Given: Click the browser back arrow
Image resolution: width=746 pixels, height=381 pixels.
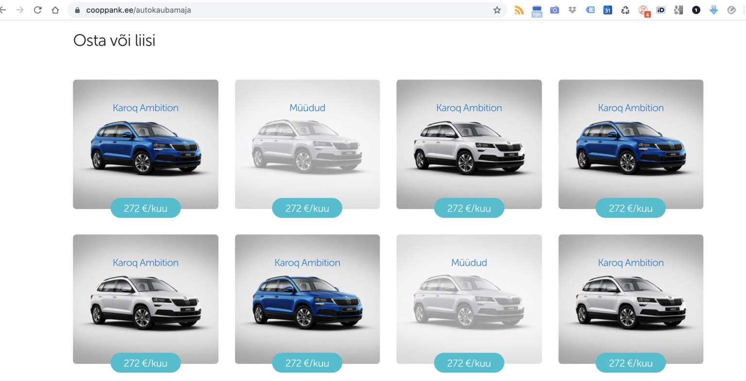Looking at the screenshot, I should [x=3, y=10].
